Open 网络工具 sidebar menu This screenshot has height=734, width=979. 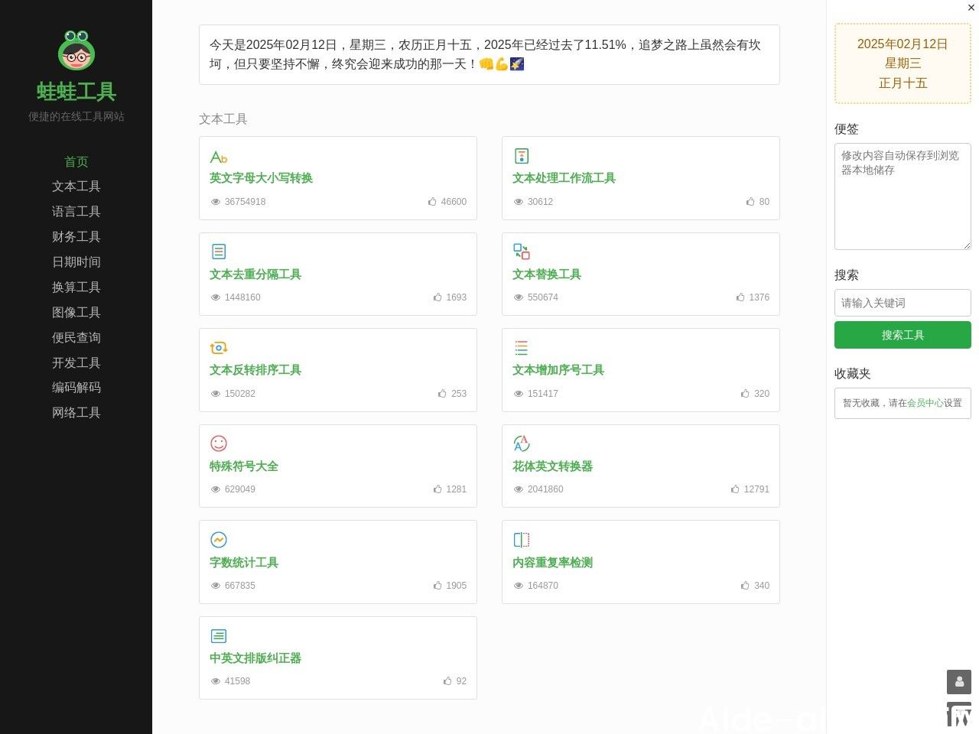76,413
